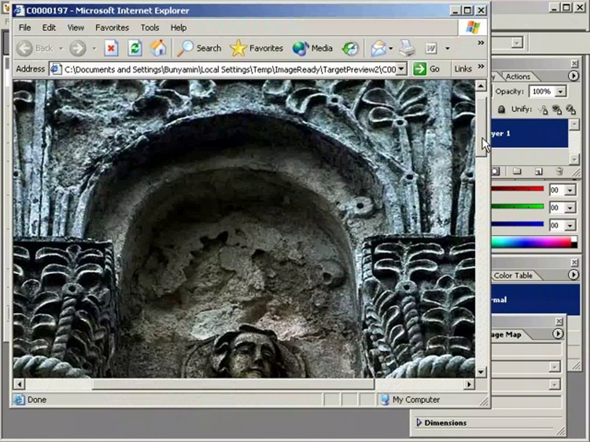
Task: Open the Favorites menu
Action: 112,28
